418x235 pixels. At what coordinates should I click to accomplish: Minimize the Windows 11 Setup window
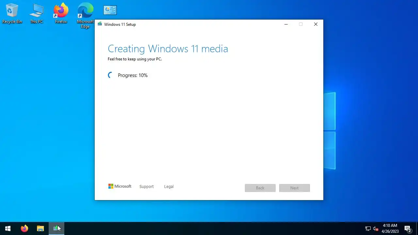click(x=286, y=24)
